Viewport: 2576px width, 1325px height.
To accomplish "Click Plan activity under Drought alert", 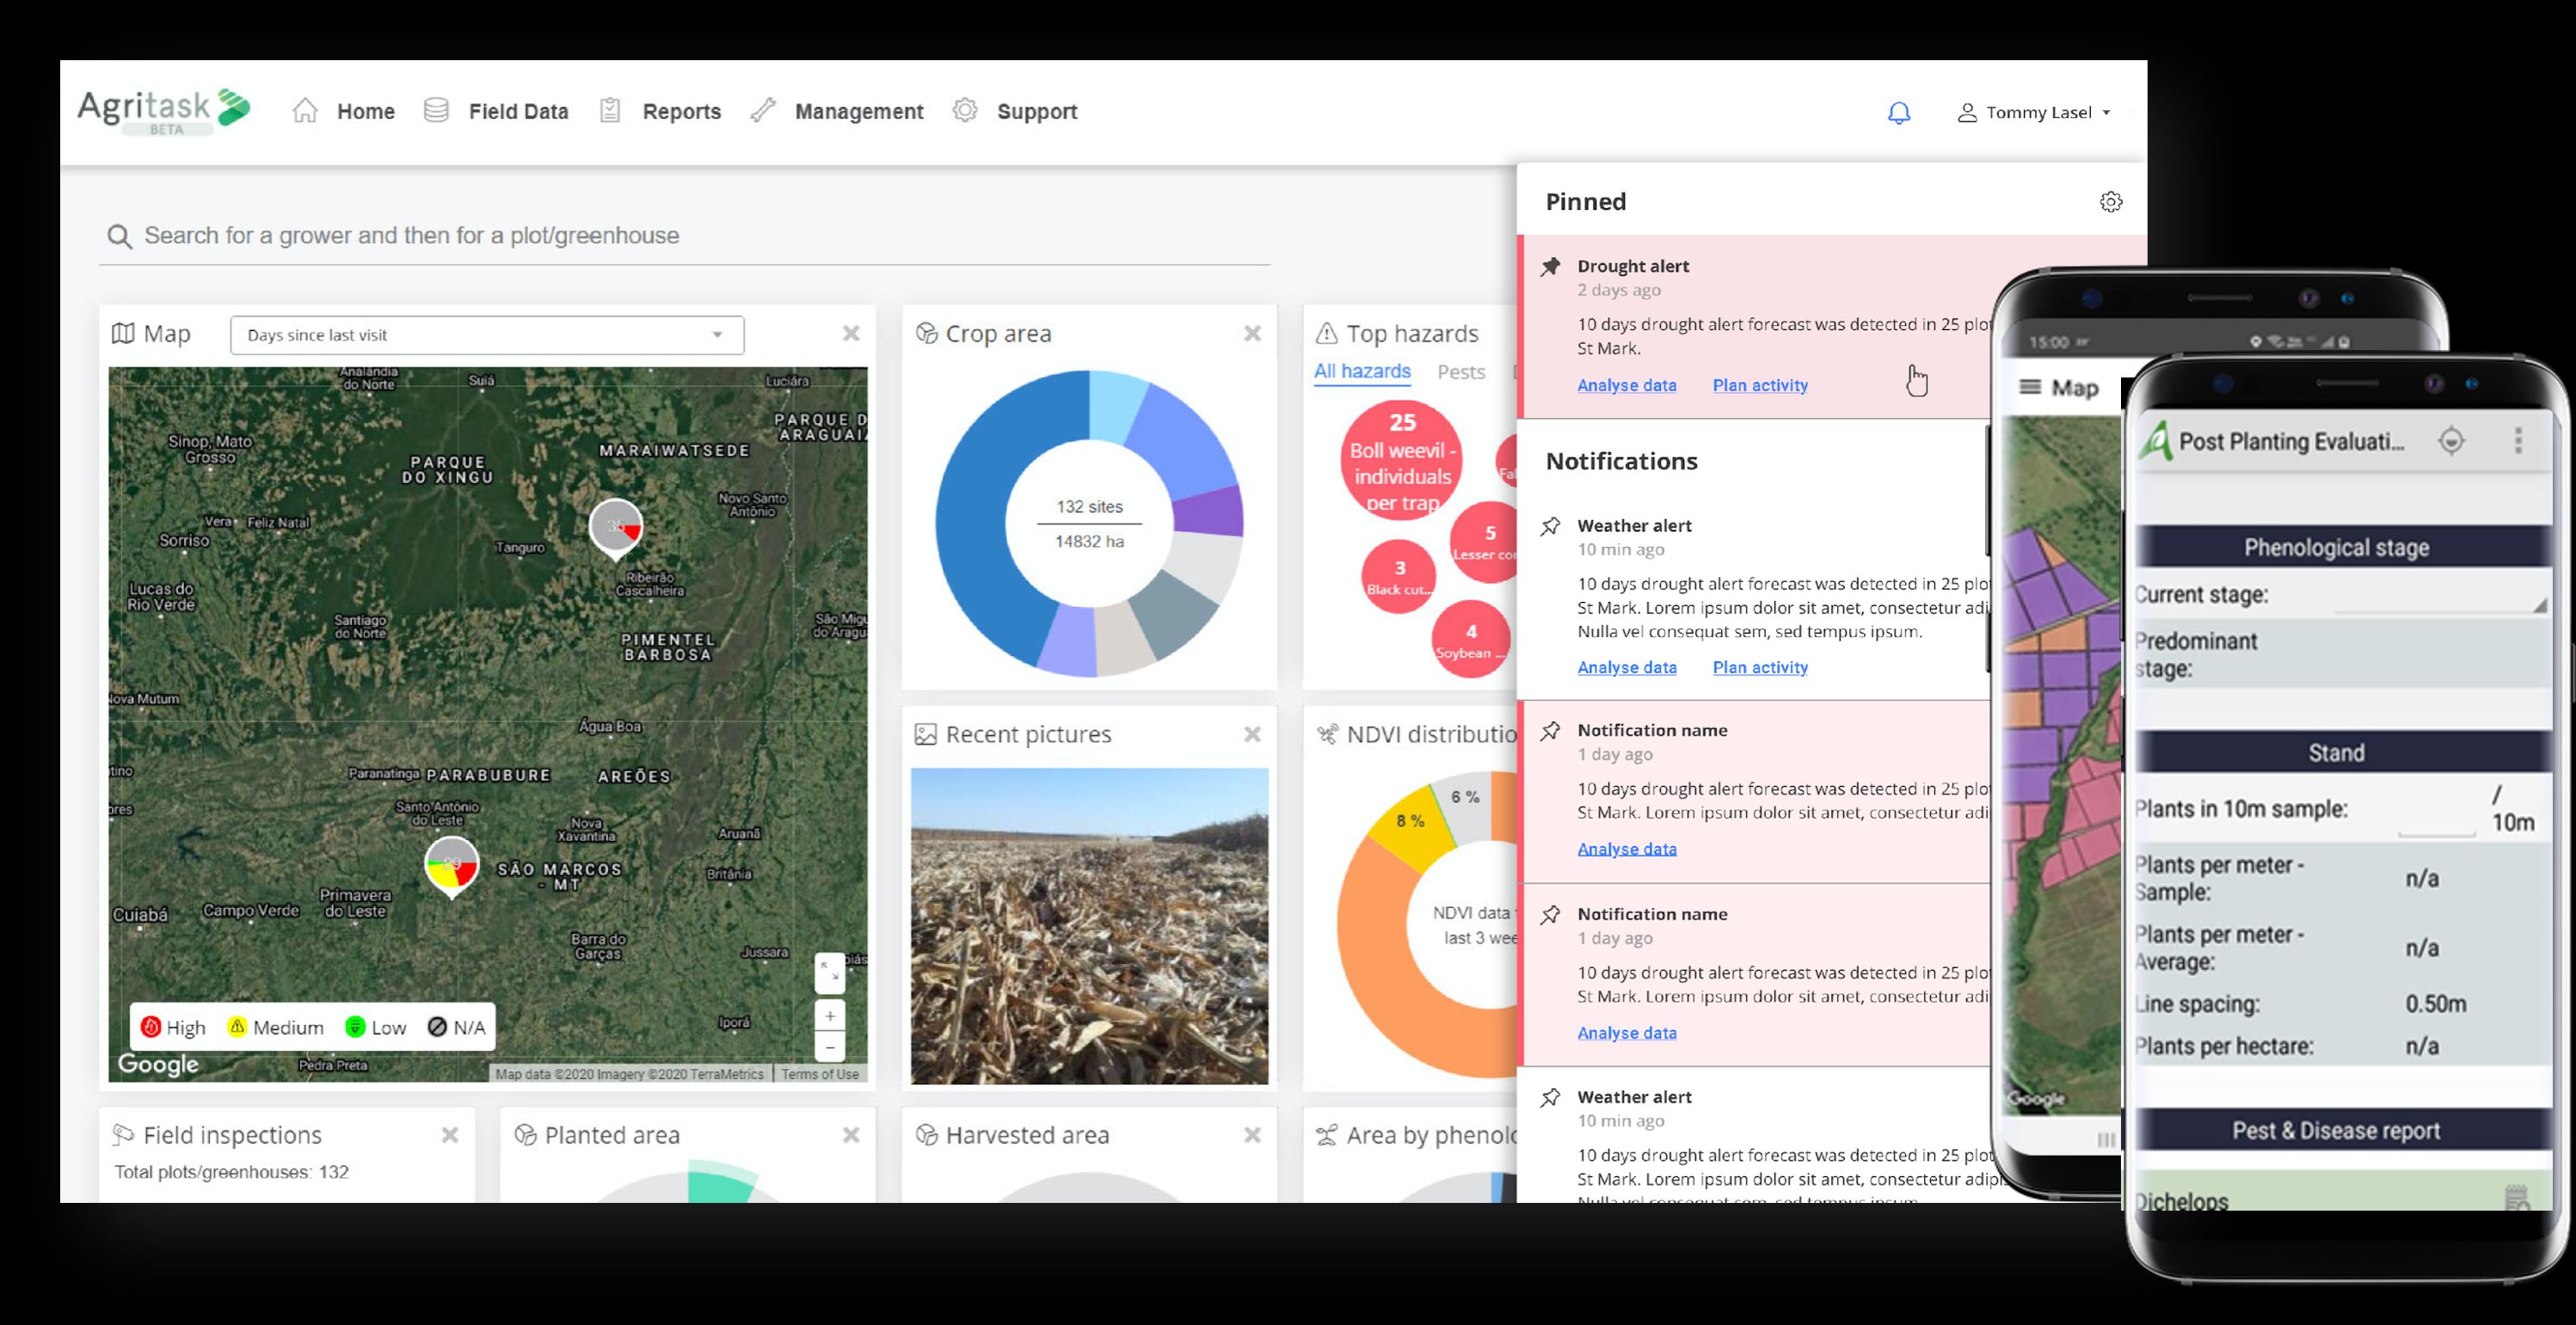I will tap(1760, 385).
